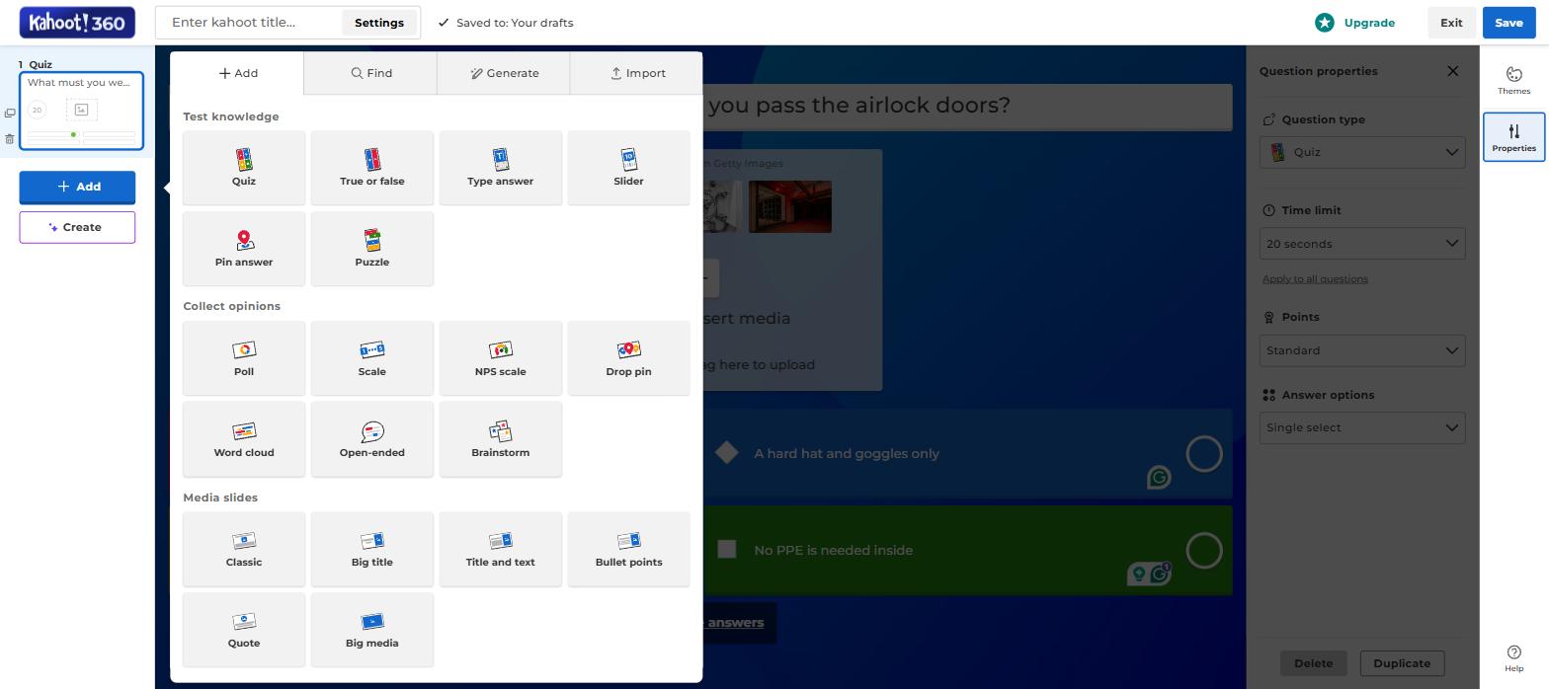The image size is (1549, 689).
Task: Insert a Big media slide
Action: pyautogui.click(x=372, y=630)
